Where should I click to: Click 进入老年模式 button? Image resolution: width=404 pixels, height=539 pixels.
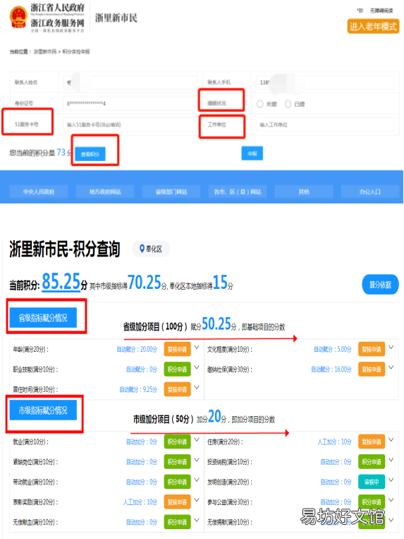click(x=373, y=26)
